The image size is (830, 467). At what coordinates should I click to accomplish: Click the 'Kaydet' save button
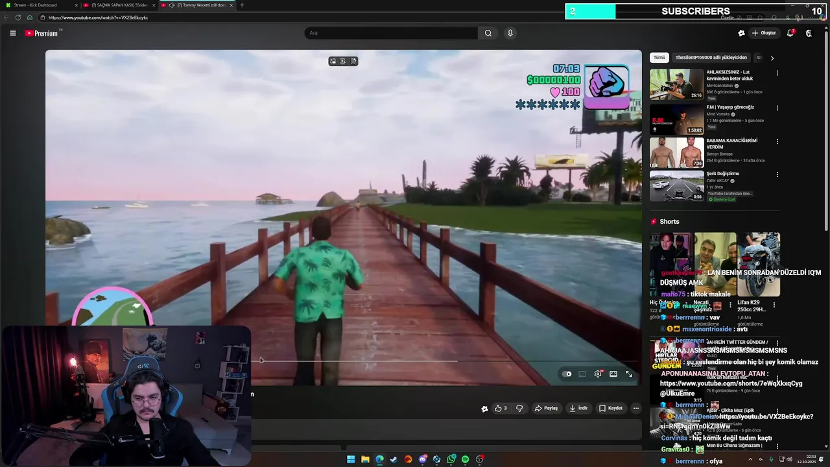pyautogui.click(x=611, y=408)
